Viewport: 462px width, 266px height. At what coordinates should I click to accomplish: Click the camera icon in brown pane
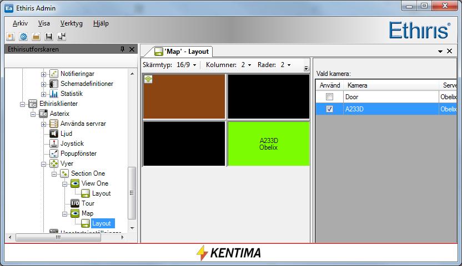tap(148, 79)
